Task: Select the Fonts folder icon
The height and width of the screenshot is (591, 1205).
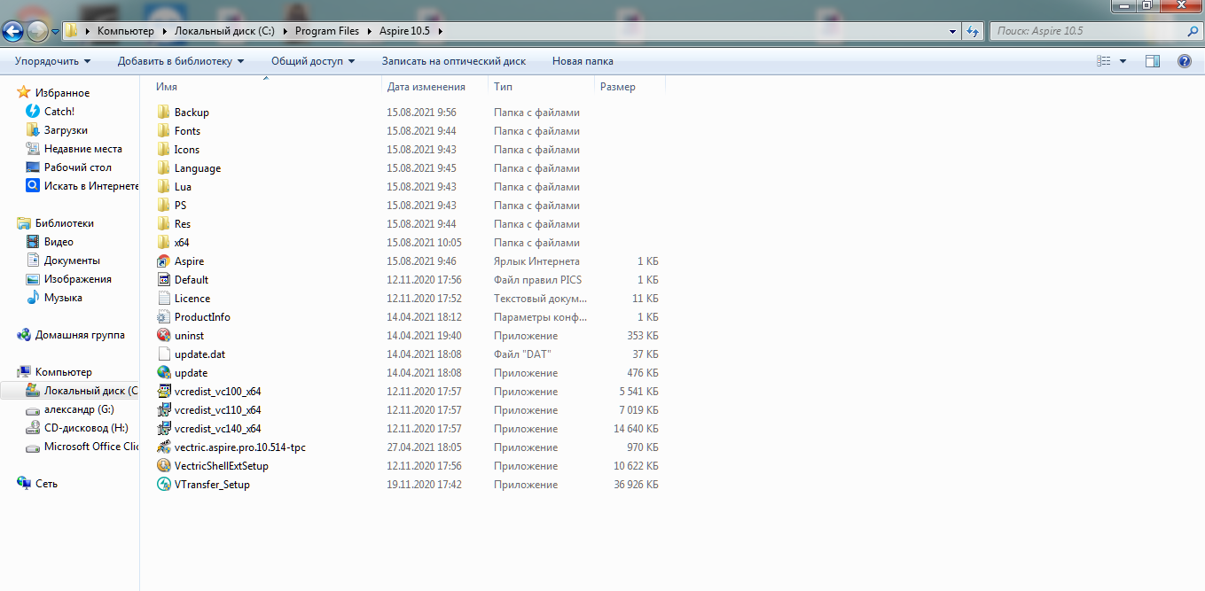Action: tap(163, 131)
